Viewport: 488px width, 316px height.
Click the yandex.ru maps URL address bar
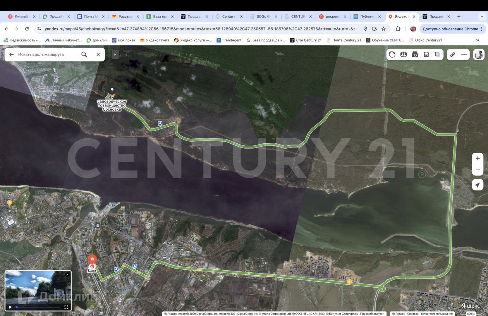coord(201,29)
